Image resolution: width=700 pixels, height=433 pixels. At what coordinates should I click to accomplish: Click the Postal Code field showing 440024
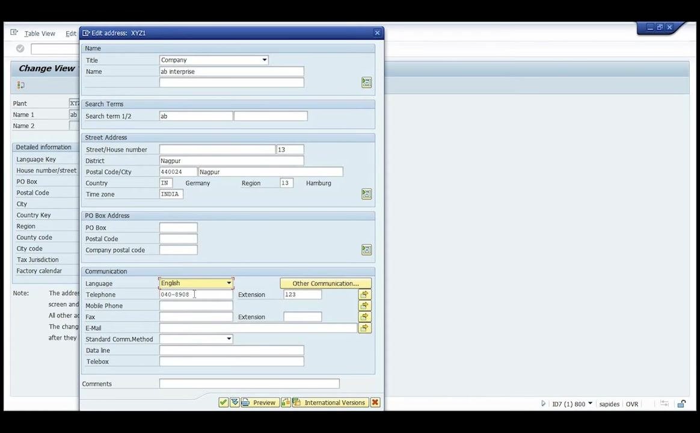point(177,172)
